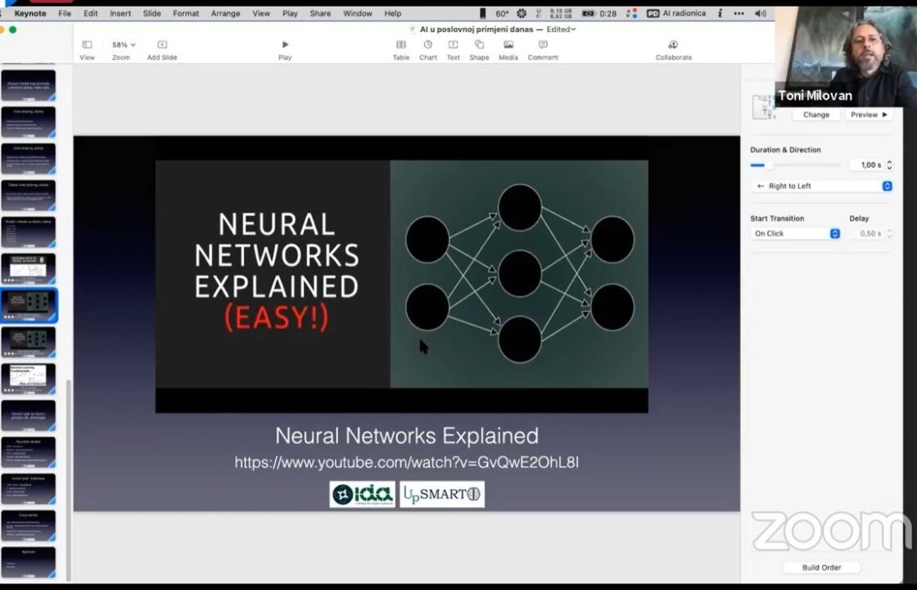Click the Duration 1,00 s value field
The image size is (917, 590).
pyautogui.click(x=867, y=165)
